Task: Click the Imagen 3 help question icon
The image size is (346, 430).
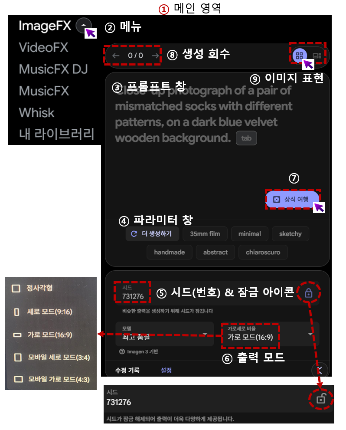Action: [122, 351]
